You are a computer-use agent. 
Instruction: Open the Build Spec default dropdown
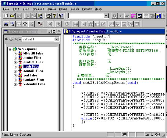56,39
